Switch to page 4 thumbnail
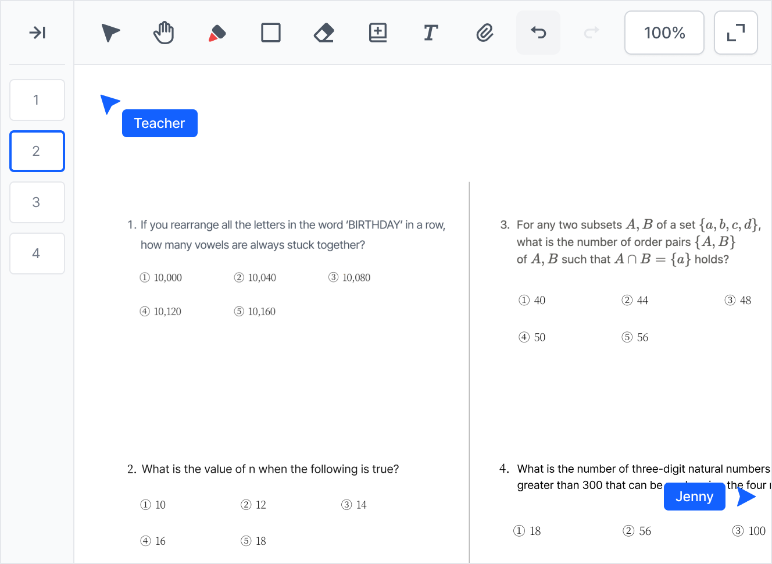 [x=37, y=254]
